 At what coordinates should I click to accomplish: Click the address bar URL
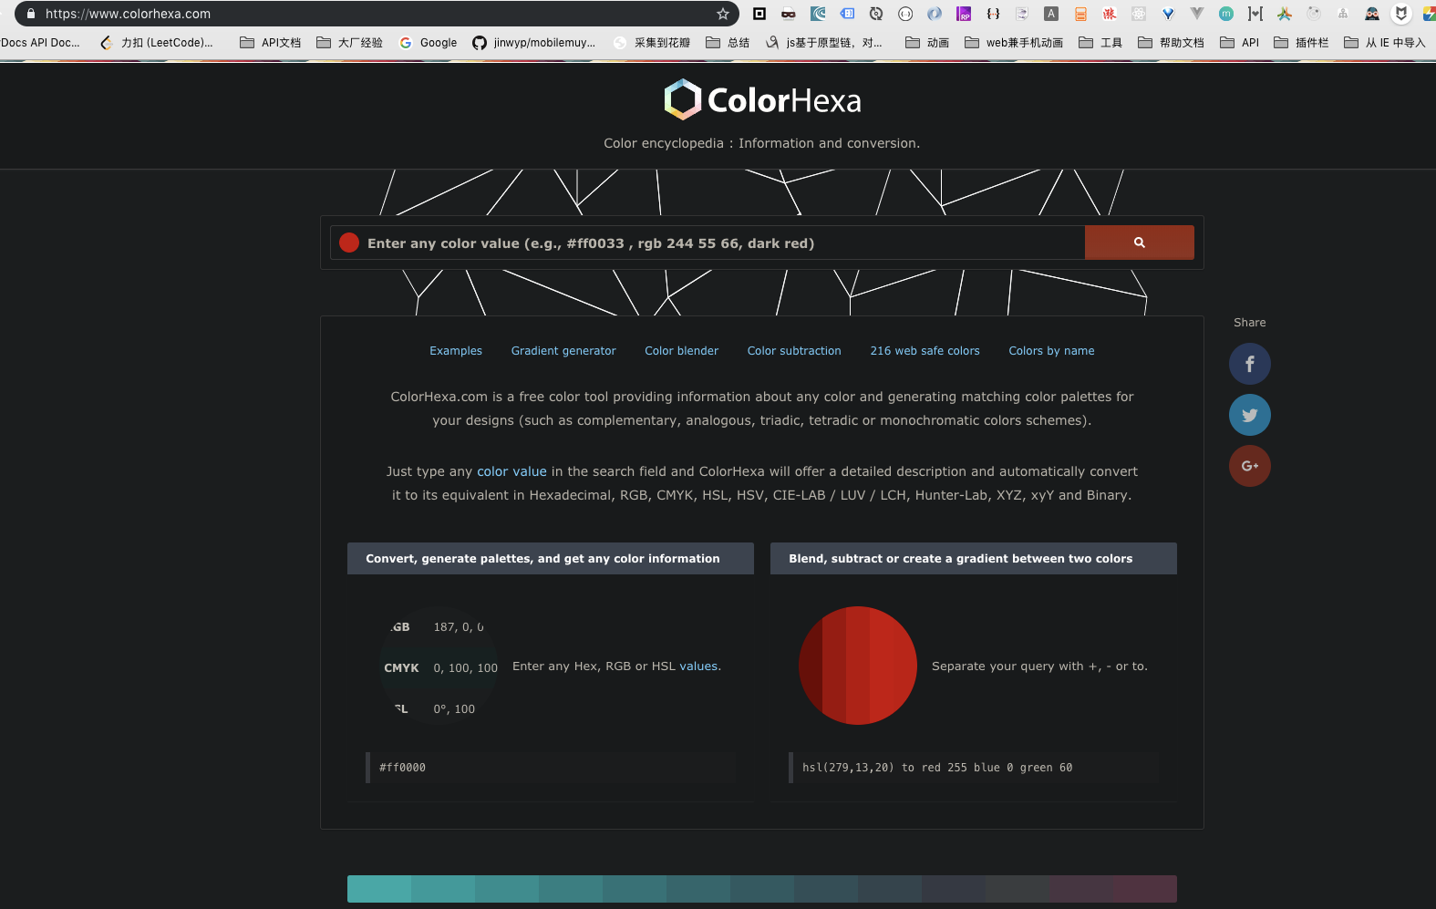(x=128, y=14)
